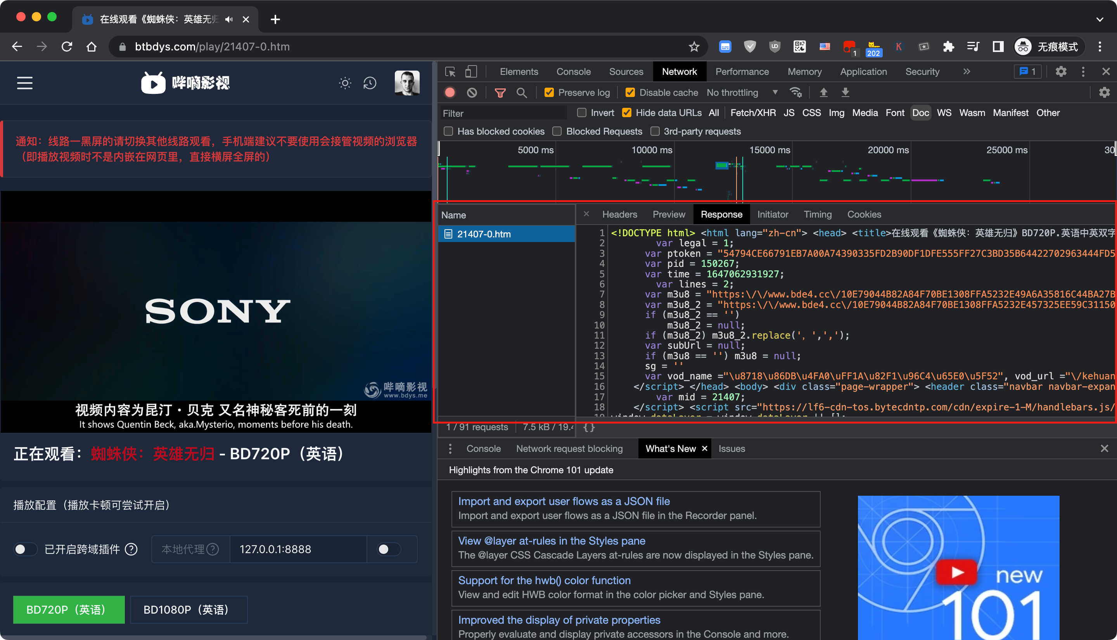Open Support for the hwb() color function link

click(544, 580)
